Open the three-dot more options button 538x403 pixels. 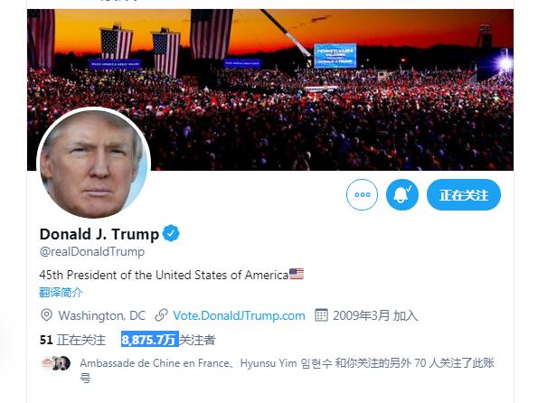click(x=362, y=195)
